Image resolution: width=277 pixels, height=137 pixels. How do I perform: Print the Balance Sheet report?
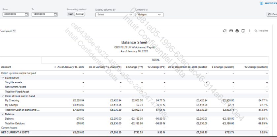coord(237,31)
